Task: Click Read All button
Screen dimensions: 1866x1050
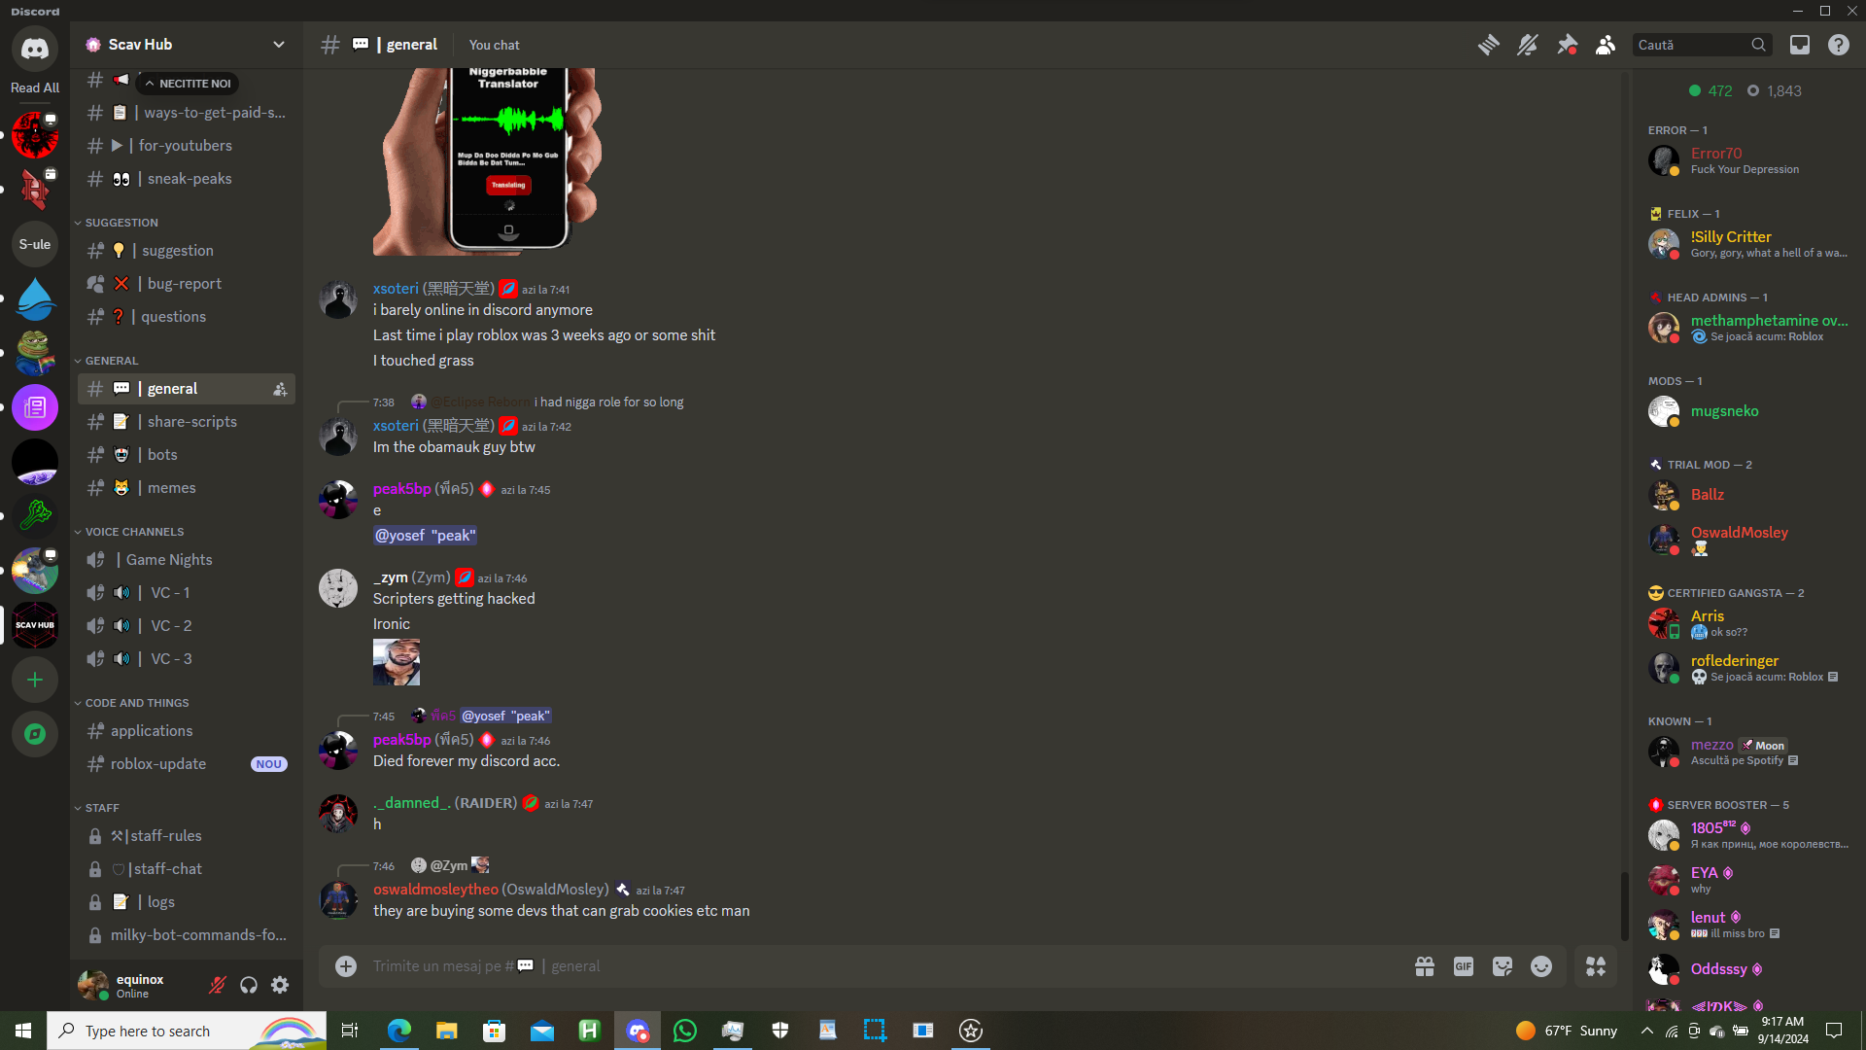Action: [35, 87]
